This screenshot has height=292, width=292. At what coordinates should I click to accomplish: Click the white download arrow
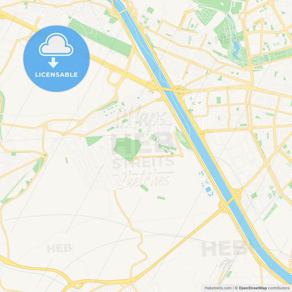tap(54, 63)
